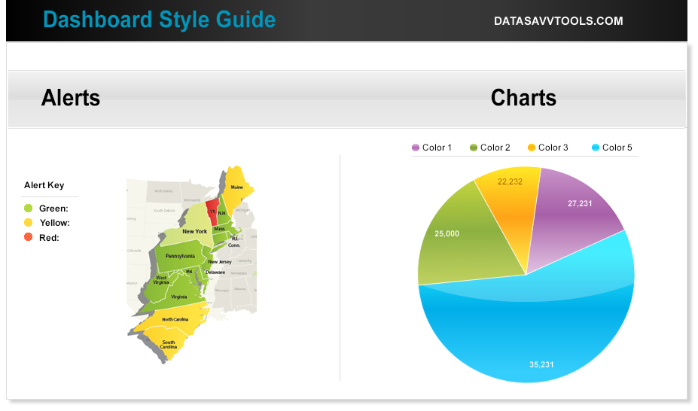
Task: Click the Alerts section heading
Action: pyautogui.click(x=71, y=98)
